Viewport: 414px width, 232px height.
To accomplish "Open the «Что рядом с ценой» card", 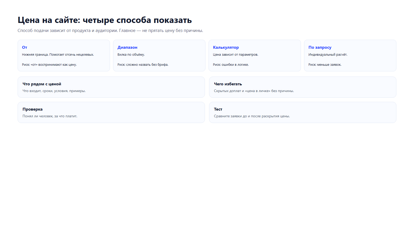I will [111, 87].
